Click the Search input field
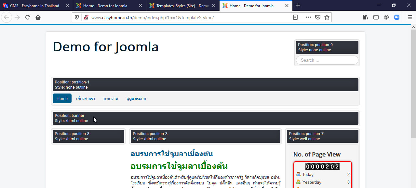The height and width of the screenshot is (188, 416). (x=327, y=60)
